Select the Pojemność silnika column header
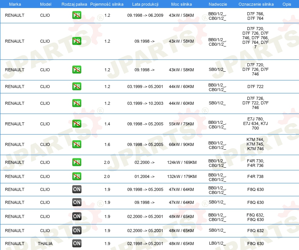 coord(107,4)
